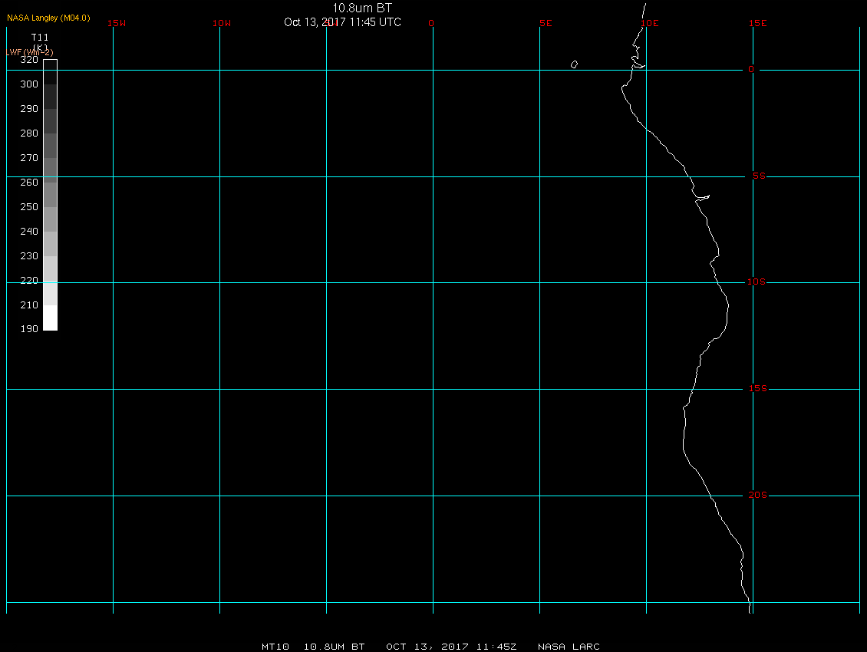
Task: Click the small island outline near equator
Action: click(x=574, y=64)
